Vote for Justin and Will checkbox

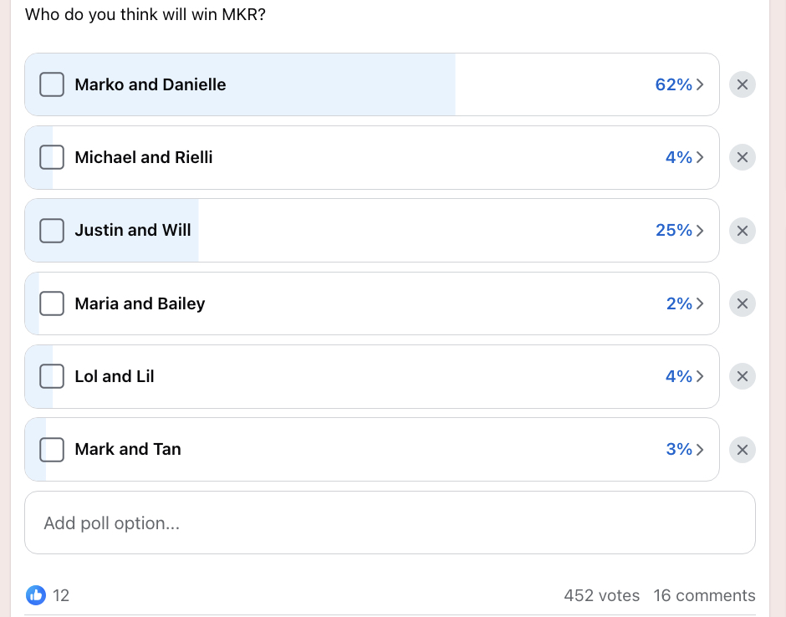coord(52,231)
